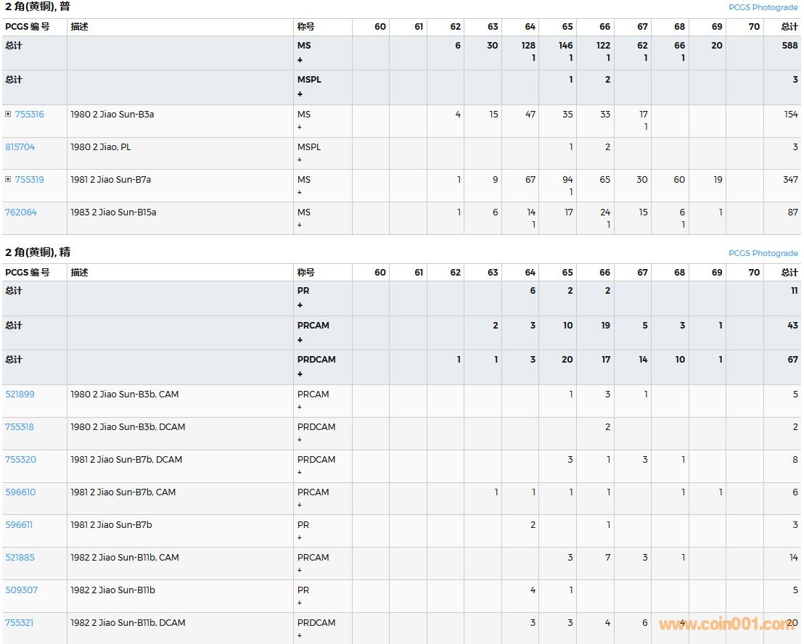Select the 755318 DCAM coin link
The height and width of the screenshot is (644, 804).
click(20, 426)
